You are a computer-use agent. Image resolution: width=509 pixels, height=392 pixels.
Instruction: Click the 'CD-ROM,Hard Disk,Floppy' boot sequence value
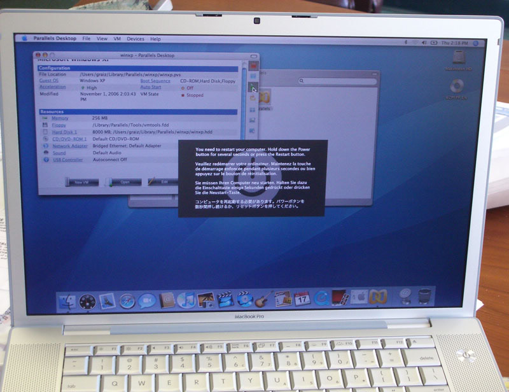click(208, 81)
